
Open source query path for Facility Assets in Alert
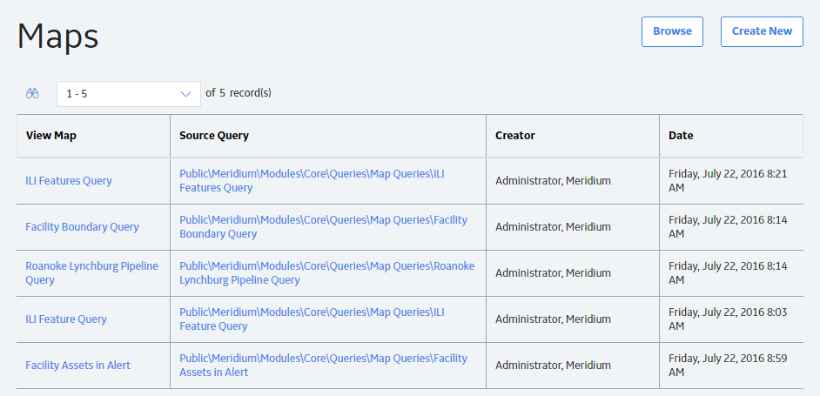coord(323,365)
